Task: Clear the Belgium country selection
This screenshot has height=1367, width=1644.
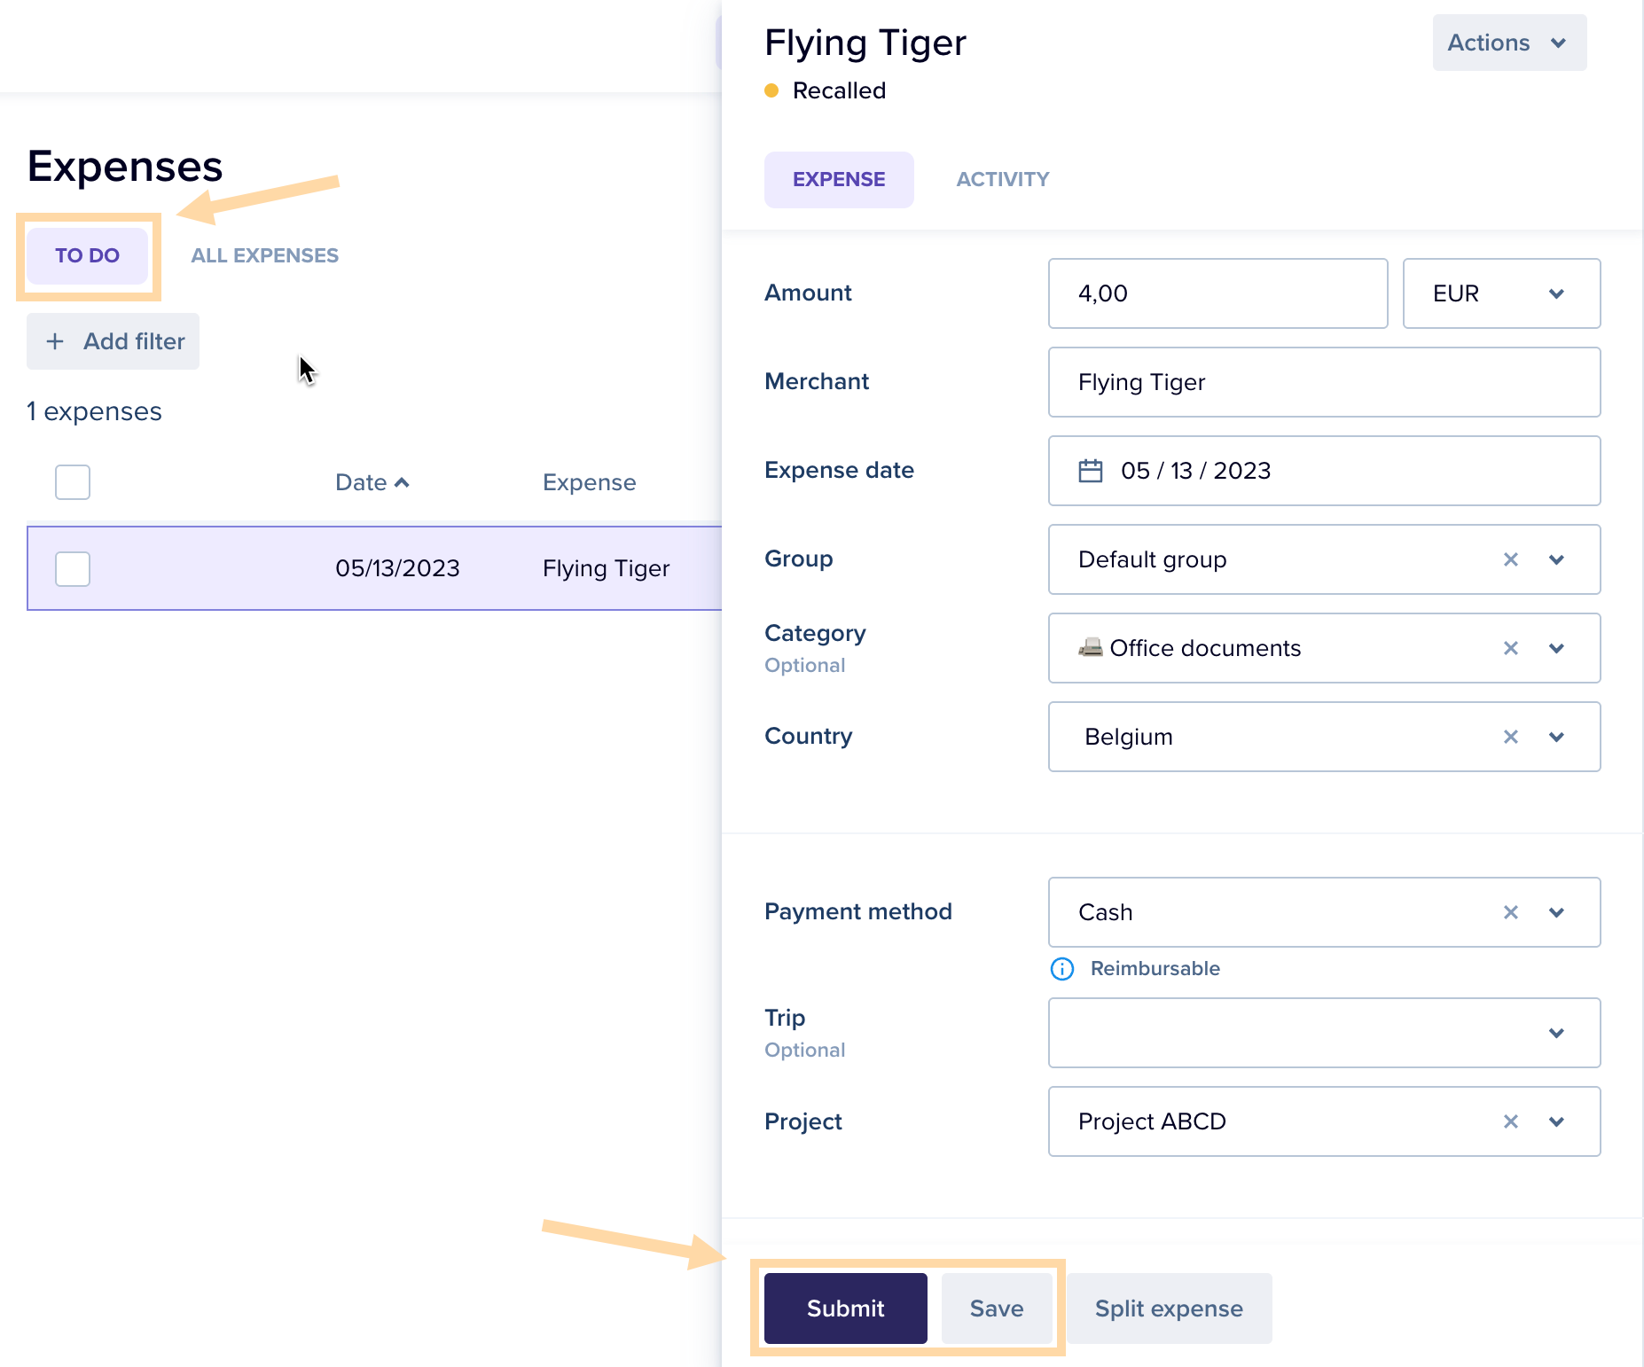Action: (1510, 737)
